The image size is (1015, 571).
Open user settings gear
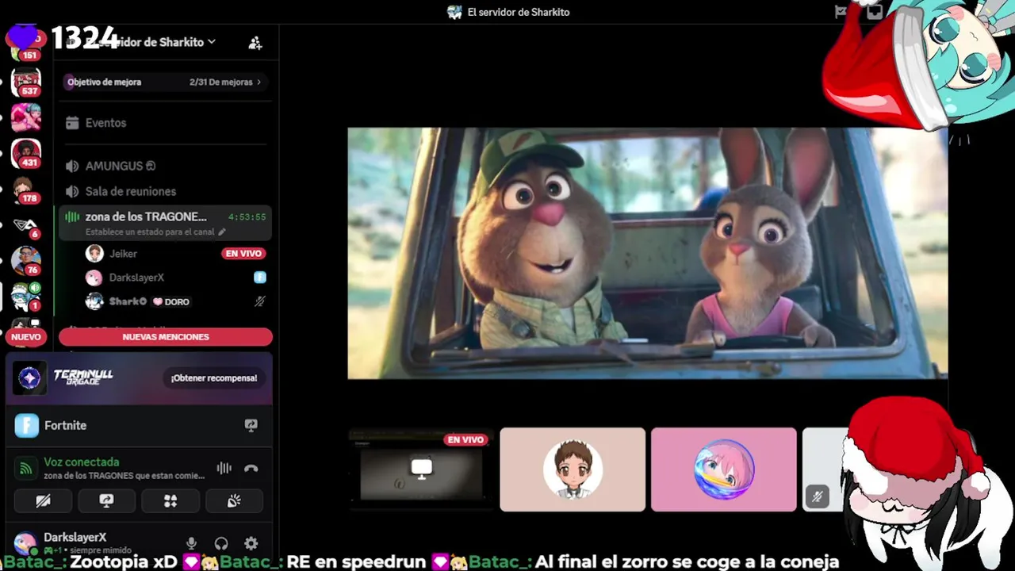(x=251, y=543)
